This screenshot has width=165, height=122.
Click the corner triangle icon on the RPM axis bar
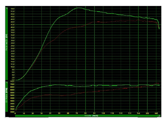[7, 82]
